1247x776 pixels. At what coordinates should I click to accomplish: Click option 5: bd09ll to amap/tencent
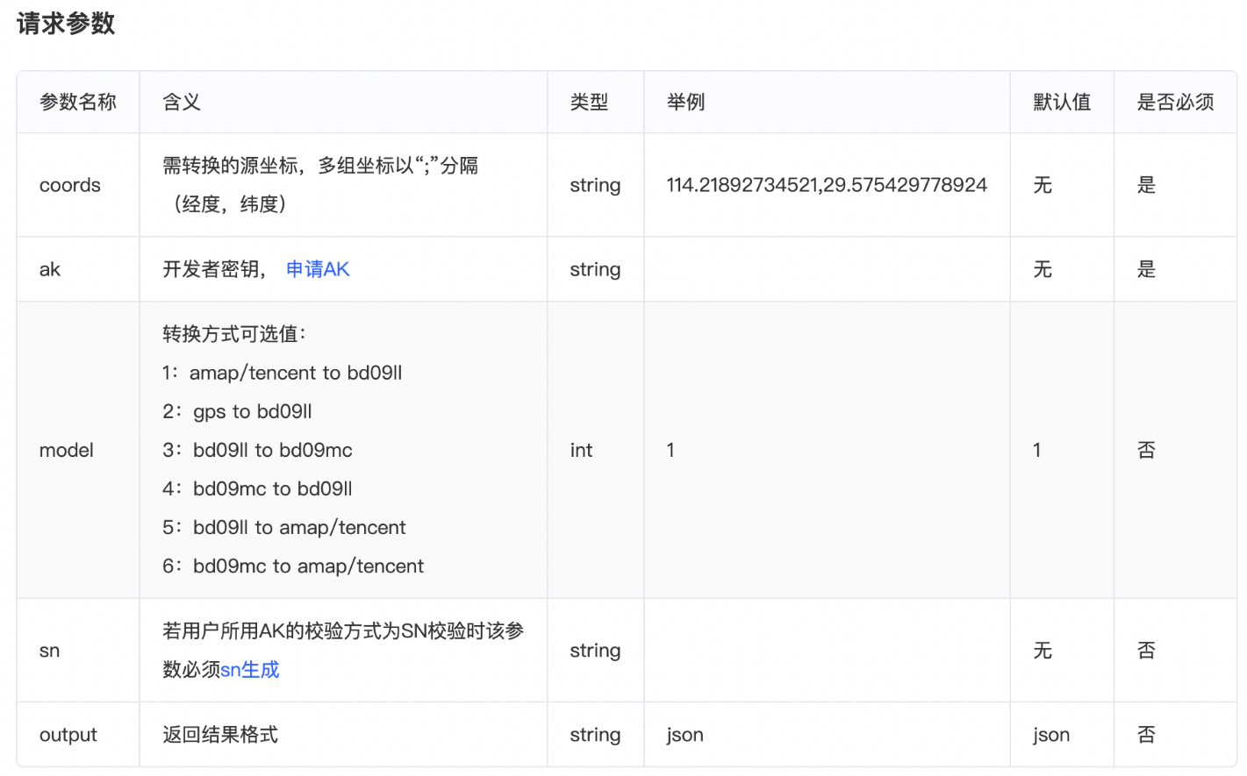(284, 527)
